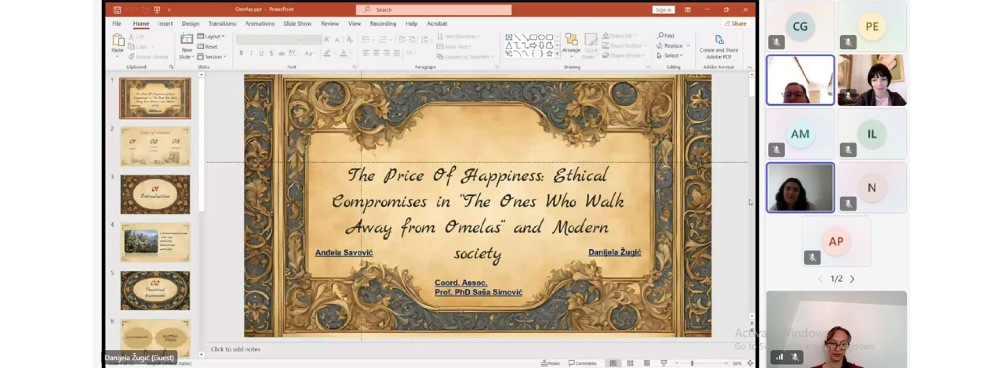Viewport: 1004px width, 368px height.
Task: Click the Sign in button
Action: coord(663,10)
